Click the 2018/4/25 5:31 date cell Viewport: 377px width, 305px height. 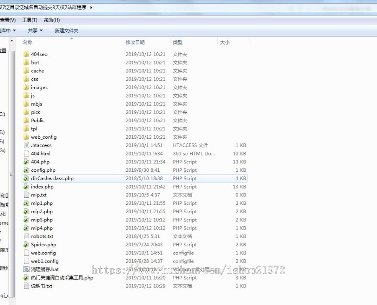142,236
